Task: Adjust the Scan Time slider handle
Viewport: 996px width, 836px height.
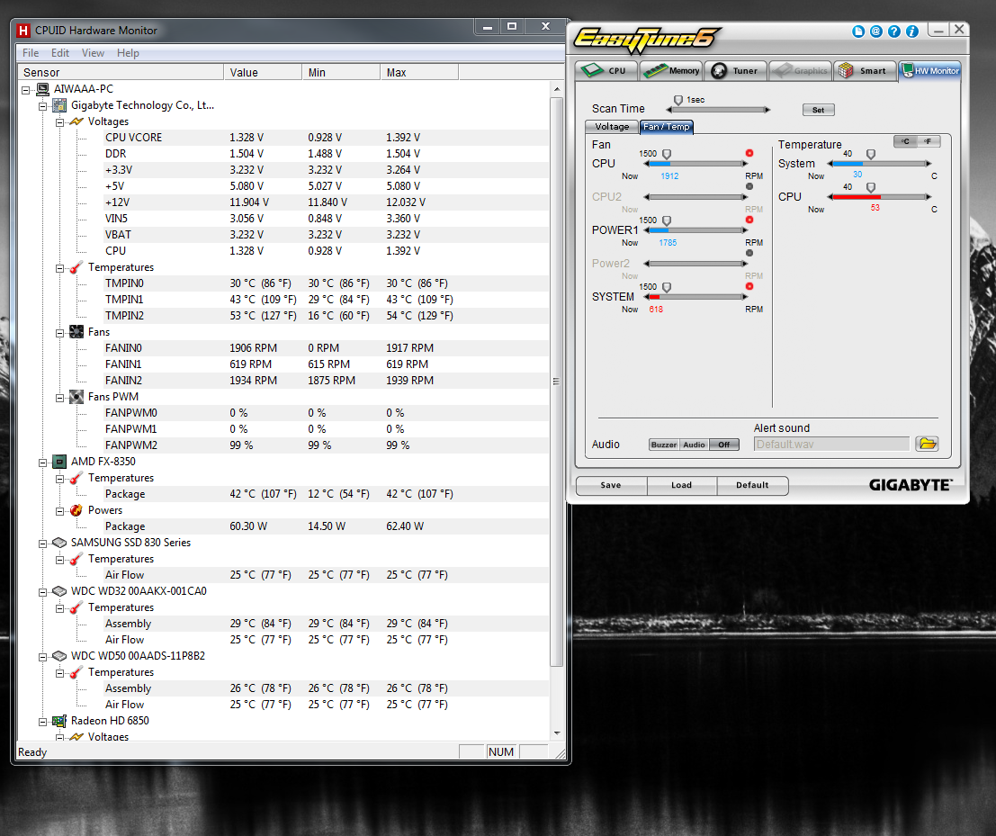Action: click(x=677, y=101)
